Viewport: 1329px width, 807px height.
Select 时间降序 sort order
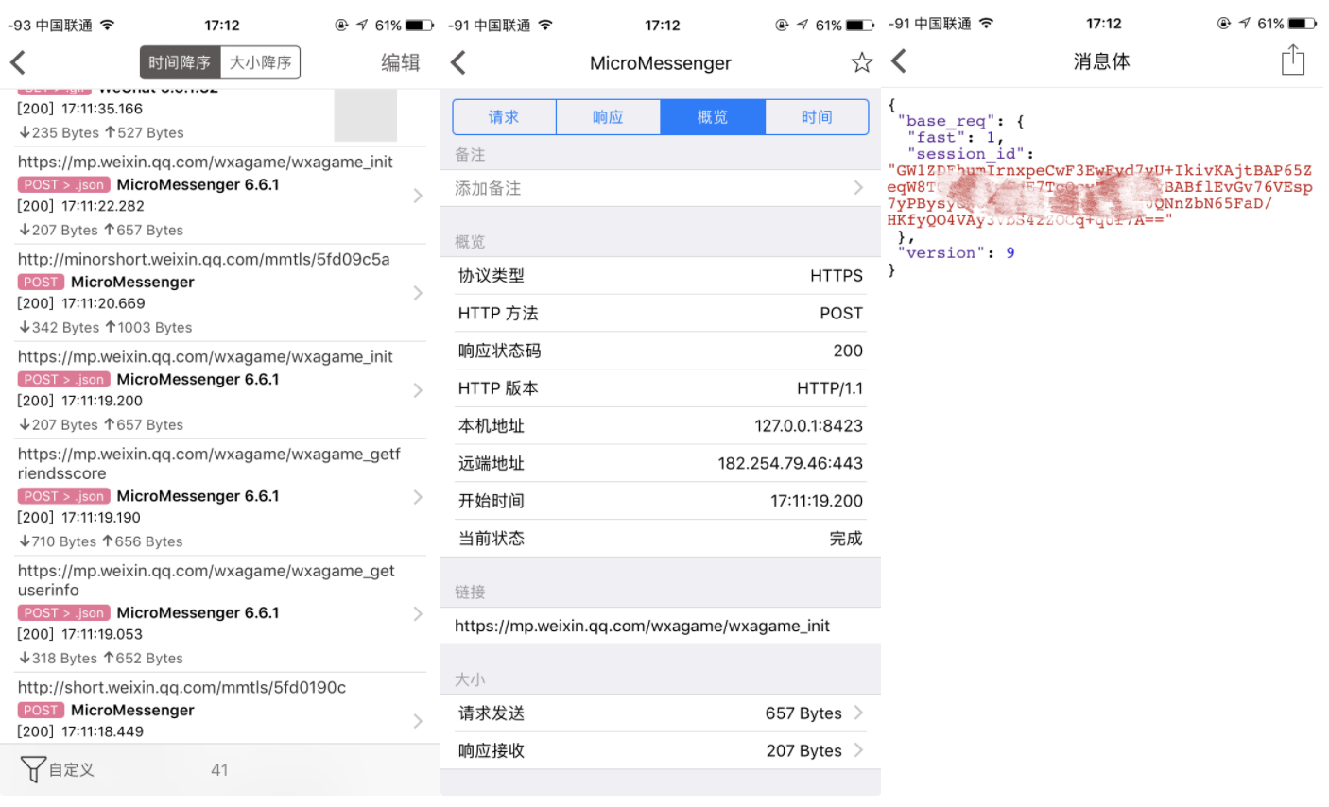(180, 62)
